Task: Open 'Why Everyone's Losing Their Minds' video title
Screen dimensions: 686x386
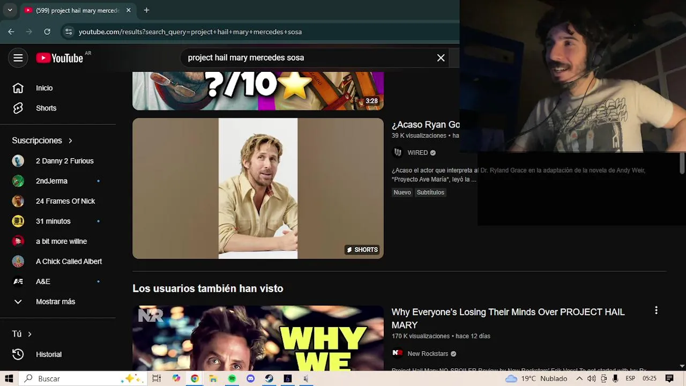Action: [508, 318]
